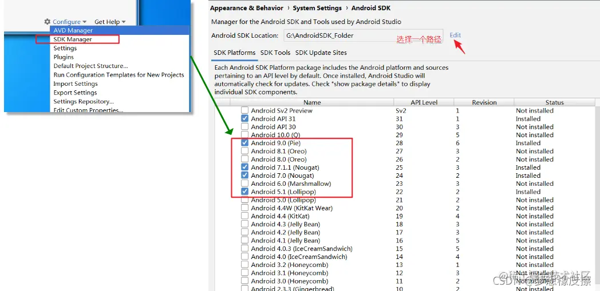The image size is (600, 291).
Task: Switch to the SDK Update Sites tab
Action: pos(321,53)
